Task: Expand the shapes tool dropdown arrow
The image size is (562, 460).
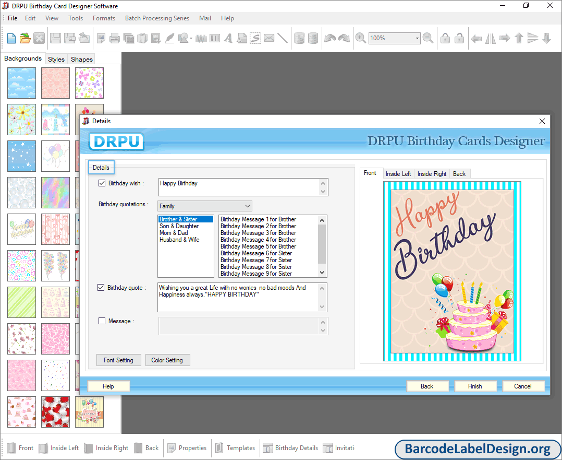Action: coord(191,39)
